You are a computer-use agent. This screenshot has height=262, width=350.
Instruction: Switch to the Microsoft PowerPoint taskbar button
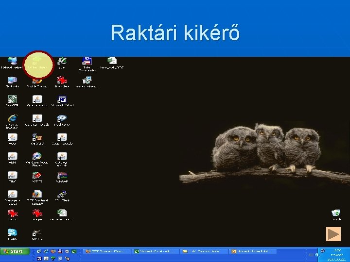[252, 251]
